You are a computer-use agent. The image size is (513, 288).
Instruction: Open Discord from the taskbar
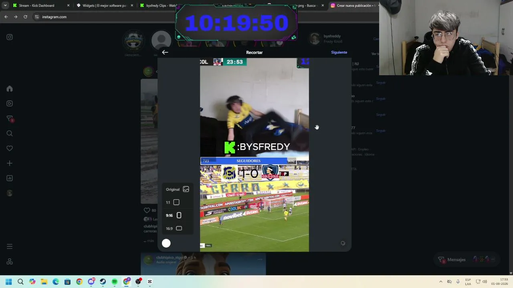(x=91, y=282)
